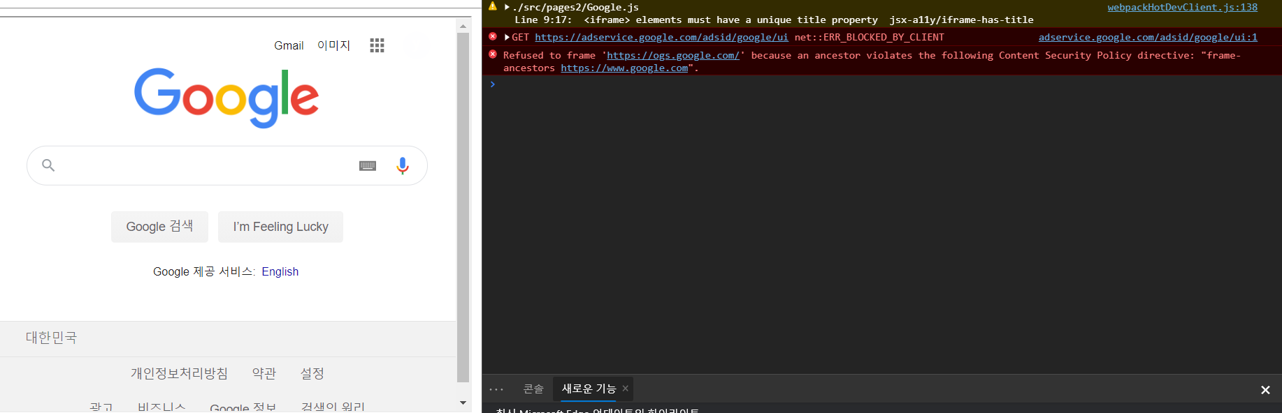
Task: Click the red error icon on Refused line
Action: [492, 54]
